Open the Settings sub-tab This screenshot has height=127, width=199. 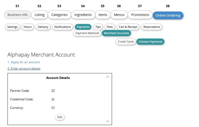coord(12,27)
